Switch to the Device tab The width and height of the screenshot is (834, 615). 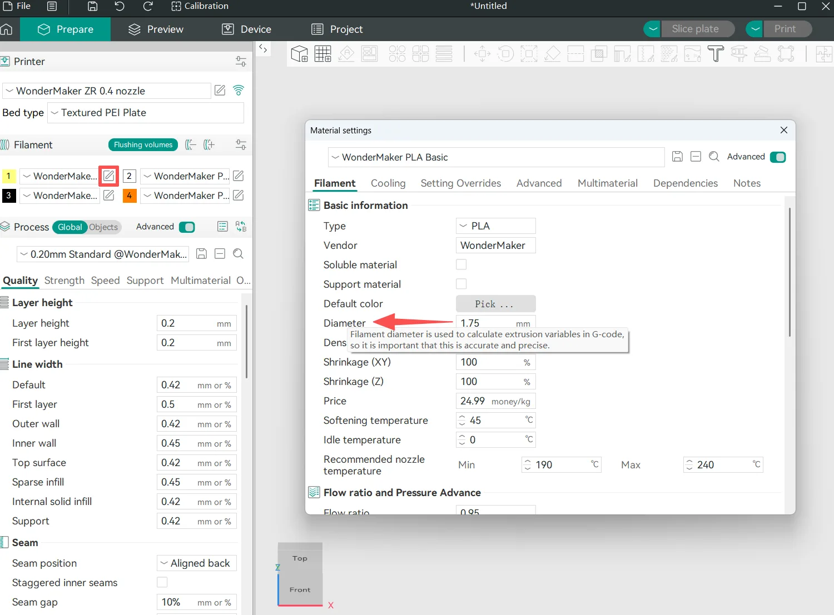(x=247, y=29)
